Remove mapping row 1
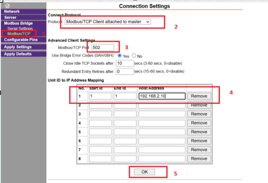 coord(199,96)
